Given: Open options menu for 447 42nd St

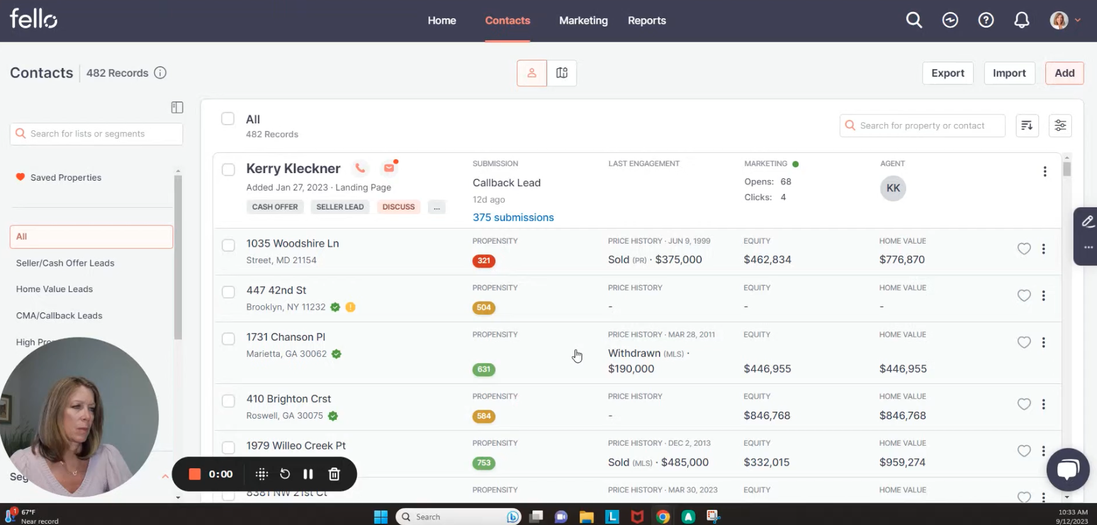Looking at the screenshot, I should coord(1044,295).
